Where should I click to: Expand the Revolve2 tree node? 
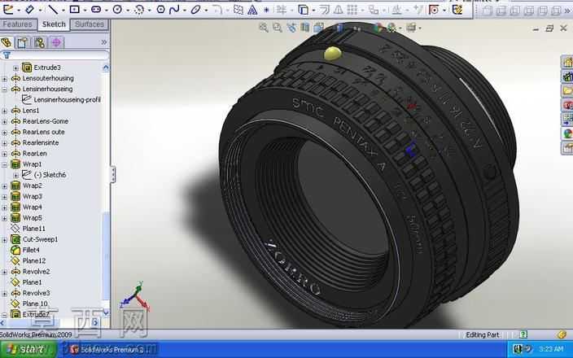pos(4,272)
